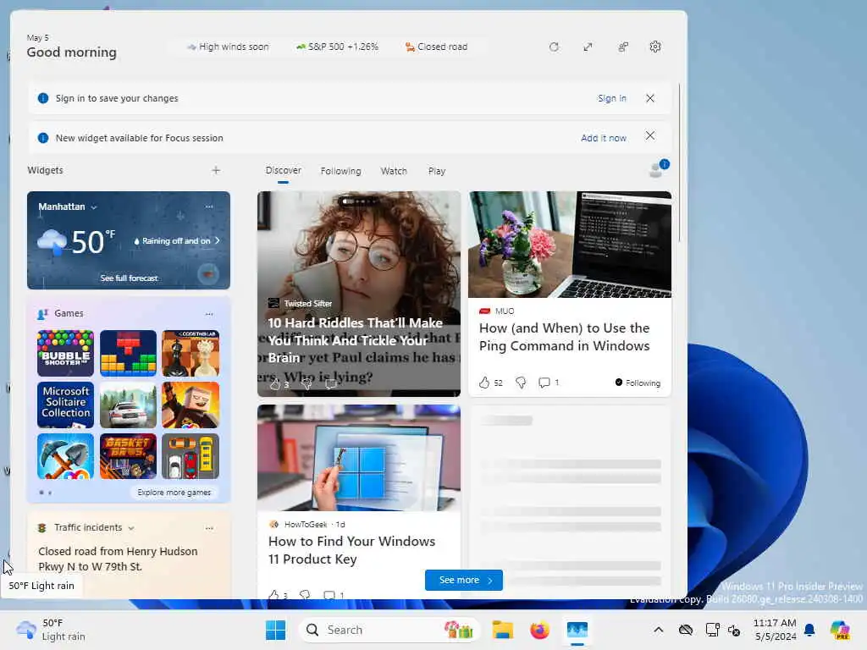This screenshot has width=867, height=650.
Task: Open Bubble Shooter game
Action: point(65,353)
